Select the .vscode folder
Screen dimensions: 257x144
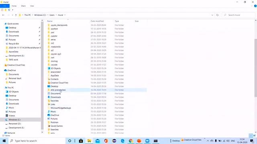(54, 65)
